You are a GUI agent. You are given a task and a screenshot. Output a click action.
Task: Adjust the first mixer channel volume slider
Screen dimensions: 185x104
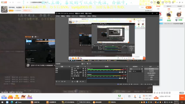[104, 72]
